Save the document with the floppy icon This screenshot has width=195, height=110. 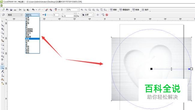[x=11, y=10]
